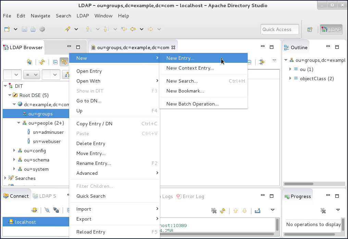Viewport: 348px width, 239px height.
Task: Click the Save toolbar icon
Action: coord(24,29)
